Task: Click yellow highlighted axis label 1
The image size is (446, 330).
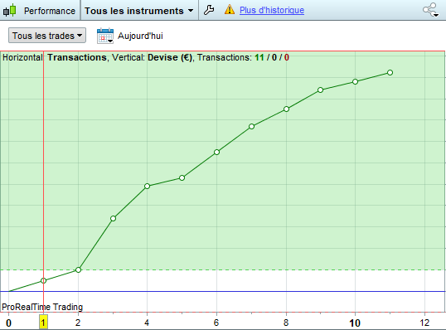Action: tap(43, 322)
